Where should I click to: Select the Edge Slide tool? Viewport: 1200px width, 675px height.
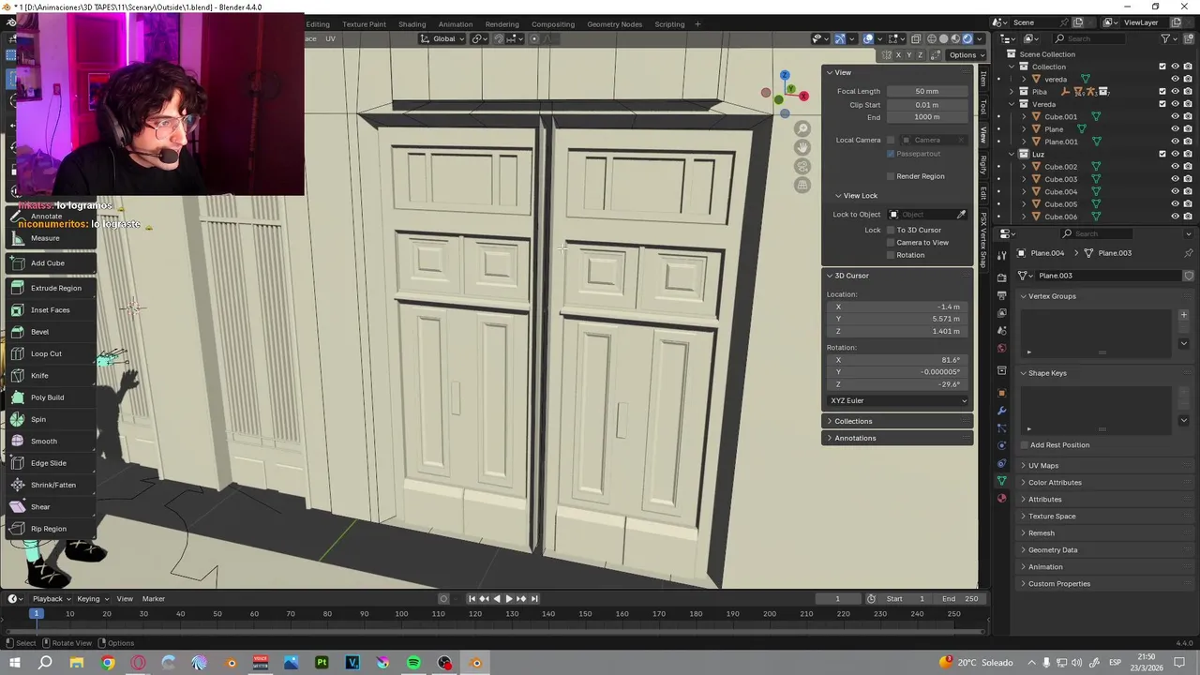coord(49,463)
